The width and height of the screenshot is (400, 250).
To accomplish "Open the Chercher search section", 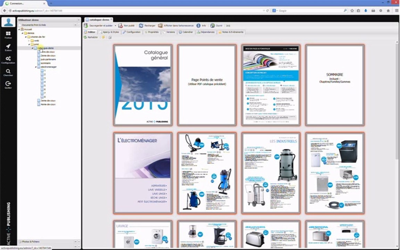I will point(8,73).
